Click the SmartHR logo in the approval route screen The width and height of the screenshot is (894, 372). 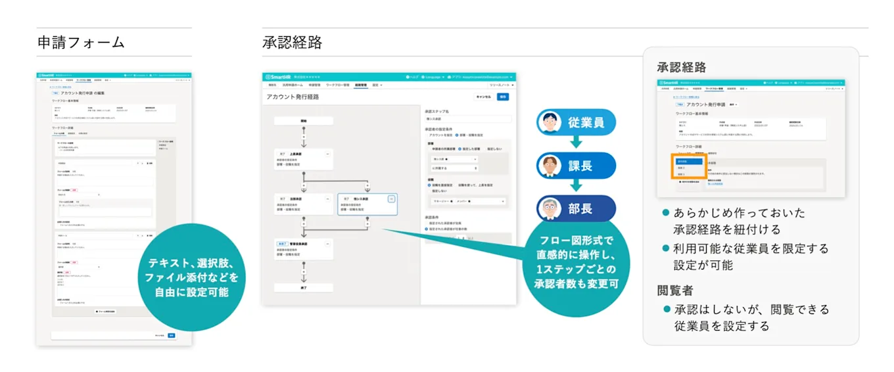tap(277, 77)
